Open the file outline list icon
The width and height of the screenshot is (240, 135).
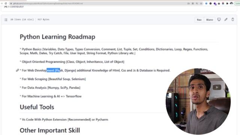(x=6, y=19)
